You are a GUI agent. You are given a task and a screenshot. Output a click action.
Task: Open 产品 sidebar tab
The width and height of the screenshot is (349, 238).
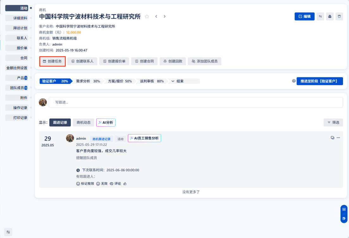[17, 78]
